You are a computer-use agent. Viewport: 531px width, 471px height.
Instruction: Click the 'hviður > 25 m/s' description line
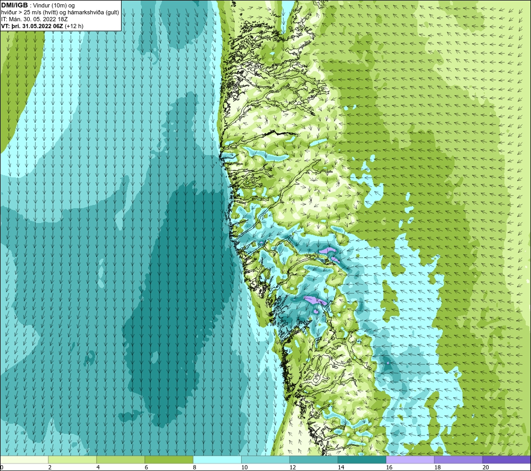tap(60, 13)
